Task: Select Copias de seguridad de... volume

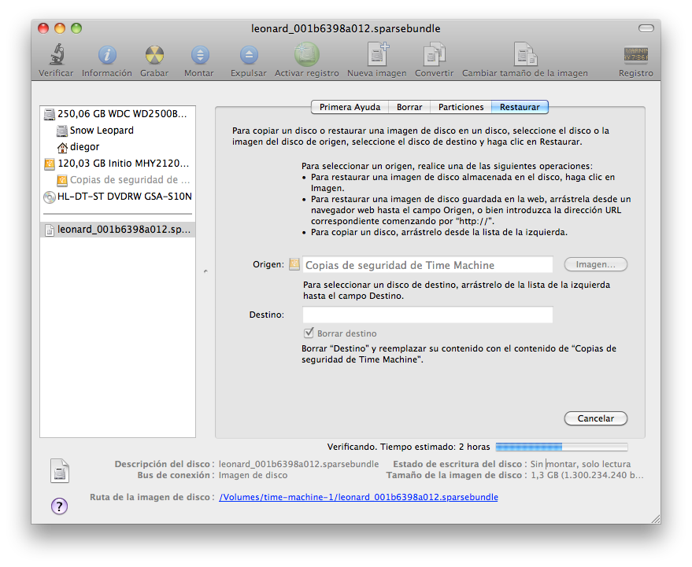Action: 117,180
